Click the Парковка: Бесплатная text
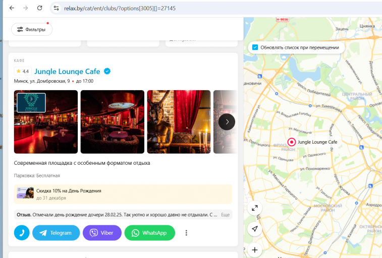The image size is (382, 258). pyautogui.click(x=37, y=175)
